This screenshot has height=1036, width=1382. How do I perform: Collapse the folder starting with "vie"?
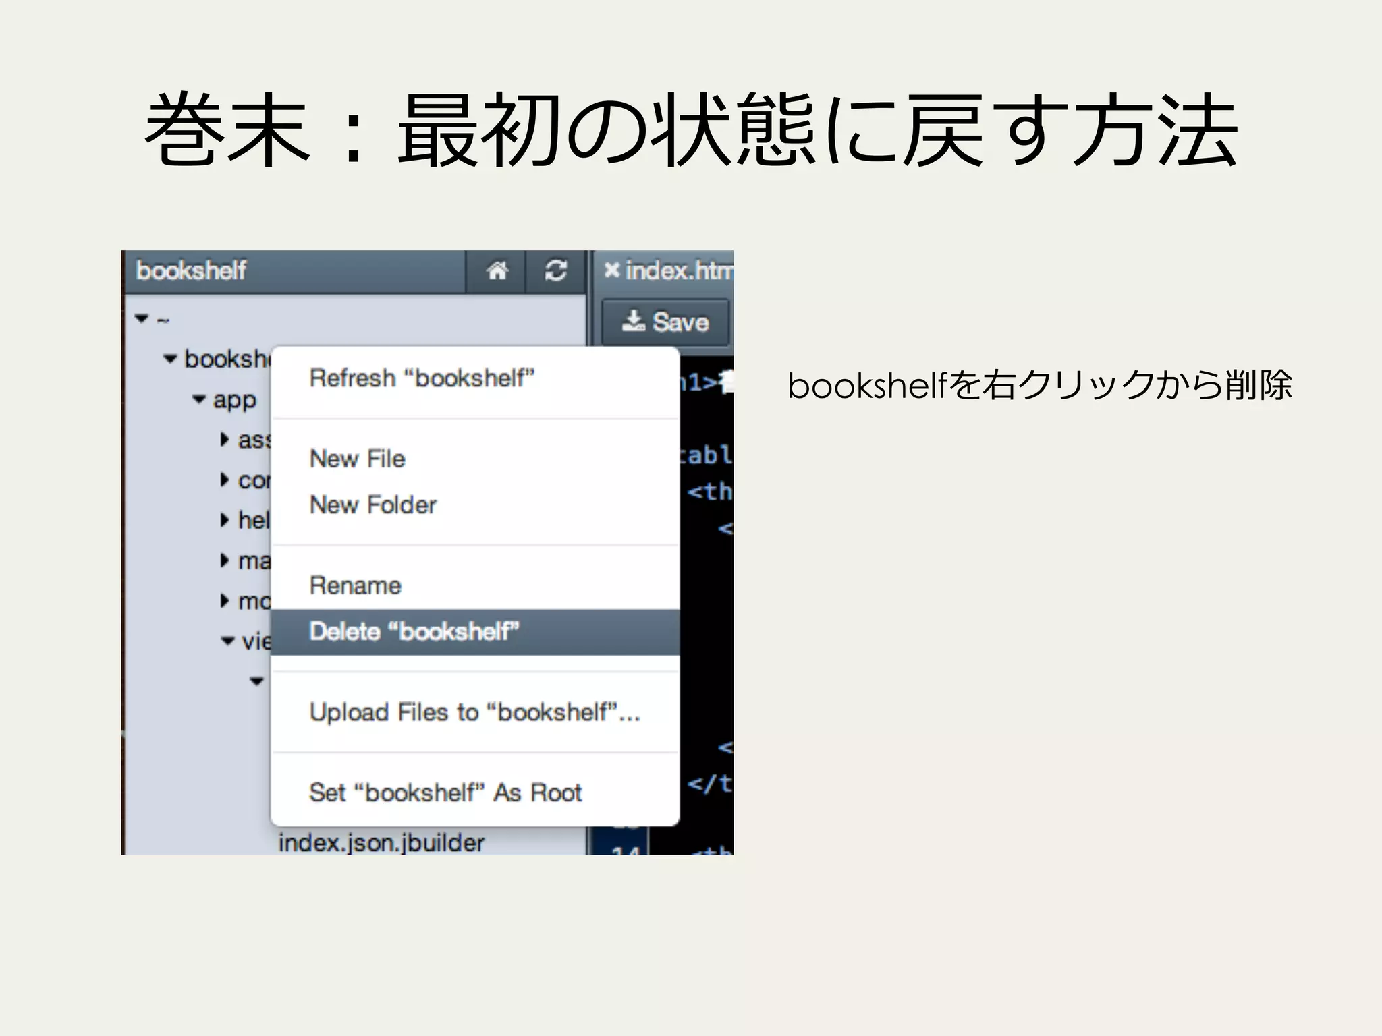pos(228,641)
